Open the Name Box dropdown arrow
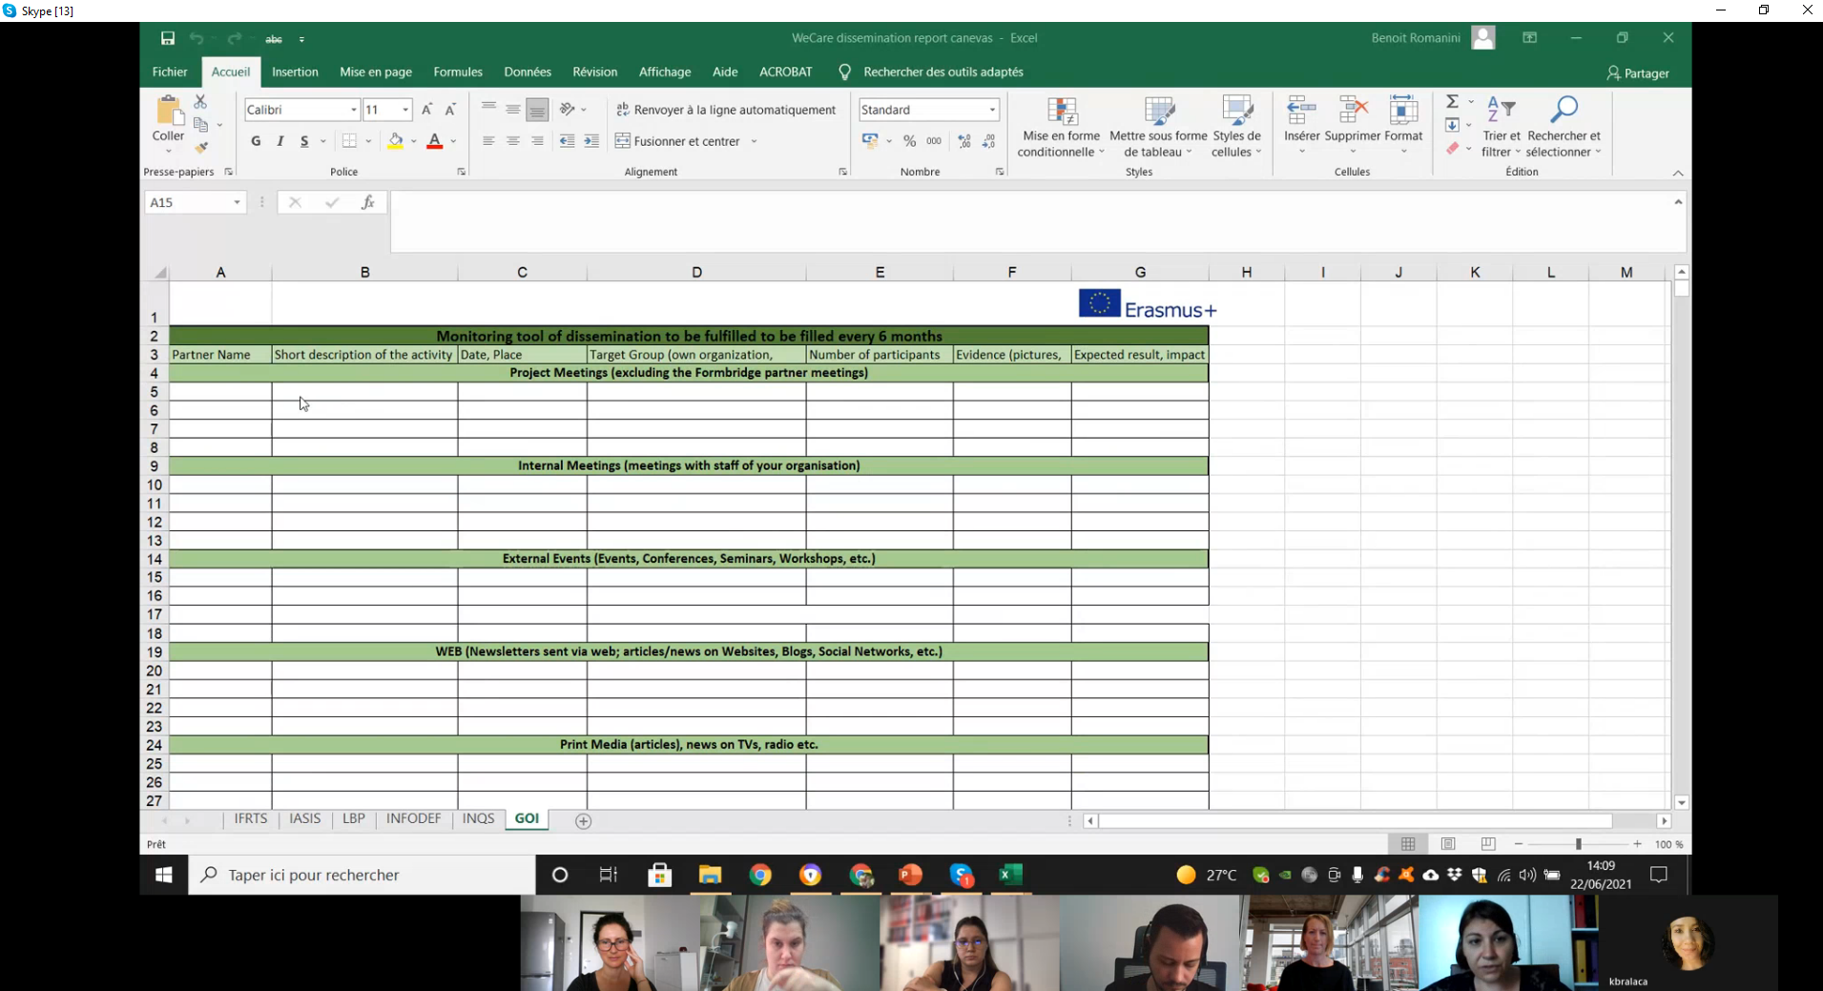 pyautogui.click(x=237, y=202)
